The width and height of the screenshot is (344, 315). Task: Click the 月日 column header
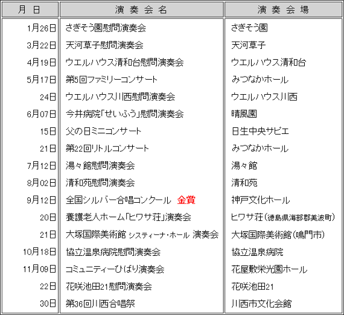pyautogui.click(x=30, y=10)
